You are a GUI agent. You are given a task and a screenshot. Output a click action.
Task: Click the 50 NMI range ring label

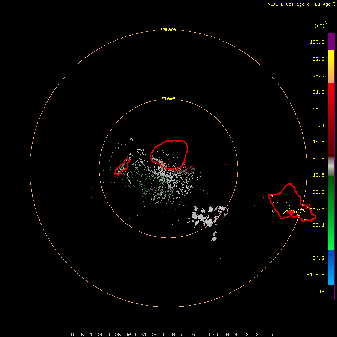coord(168,99)
